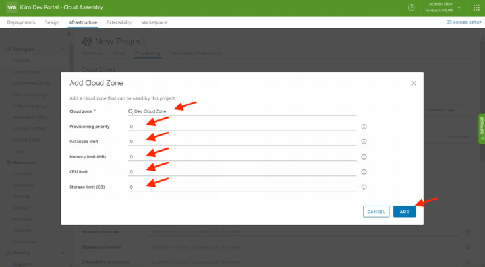Open Compute in sidebar
485x267 pixels.
click(x=22, y=173)
